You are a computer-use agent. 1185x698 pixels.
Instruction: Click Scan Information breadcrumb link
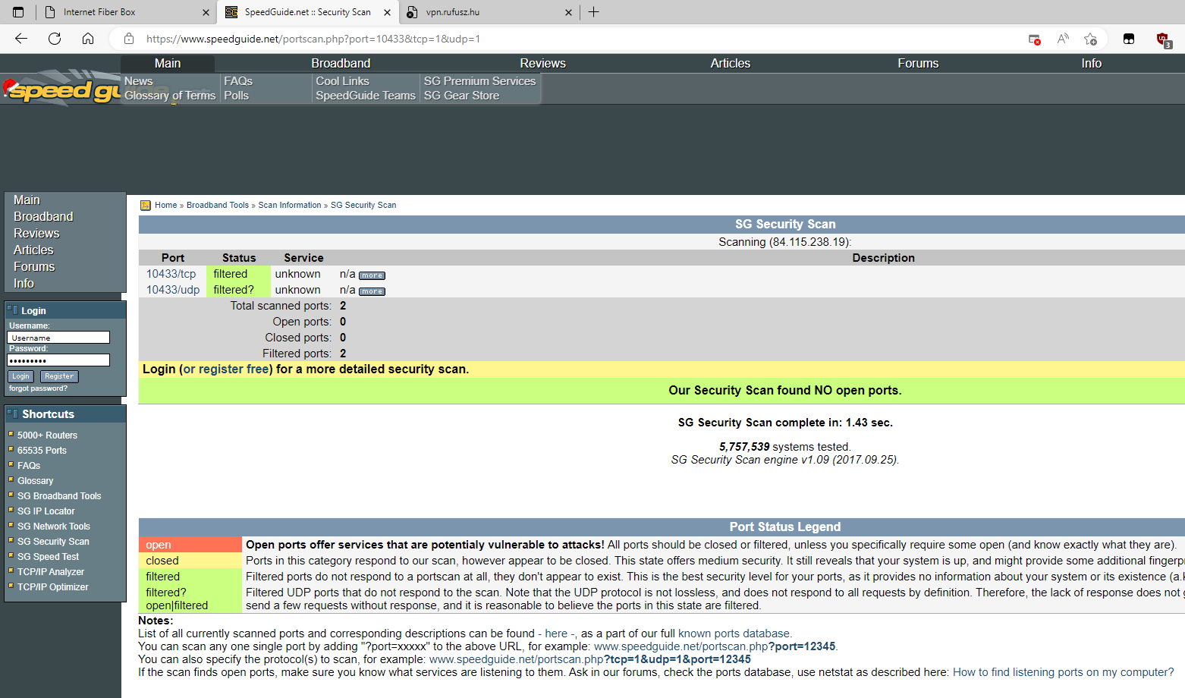(290, 206)
